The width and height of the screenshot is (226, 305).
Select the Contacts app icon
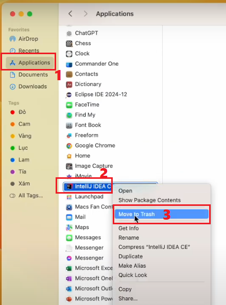click(69, 74)
